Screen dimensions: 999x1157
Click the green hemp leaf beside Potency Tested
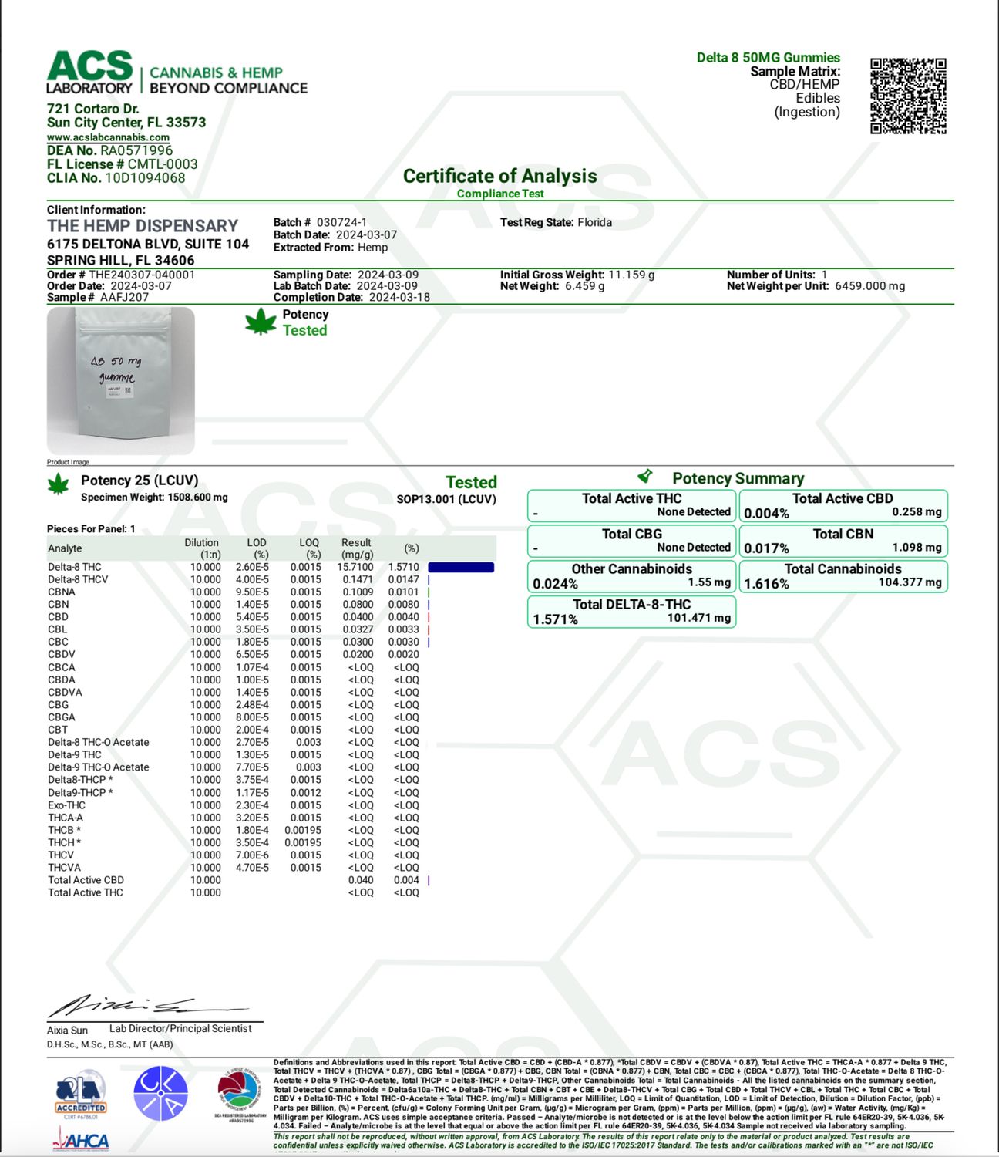pyautogui.click(x=261, y=322)
